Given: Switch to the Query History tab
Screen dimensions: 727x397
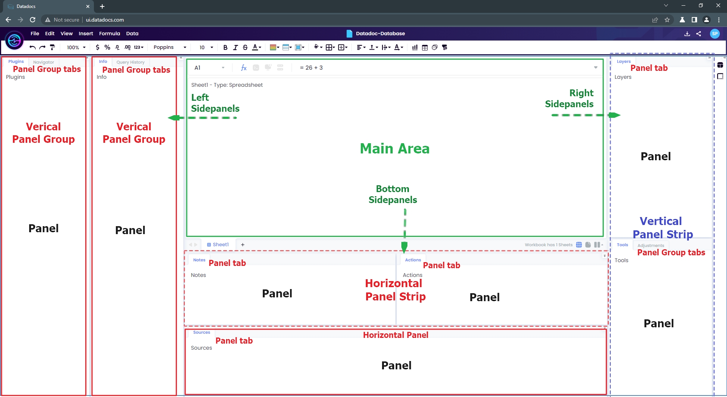Looking at the screenshot, I should [x=130, y=62].
